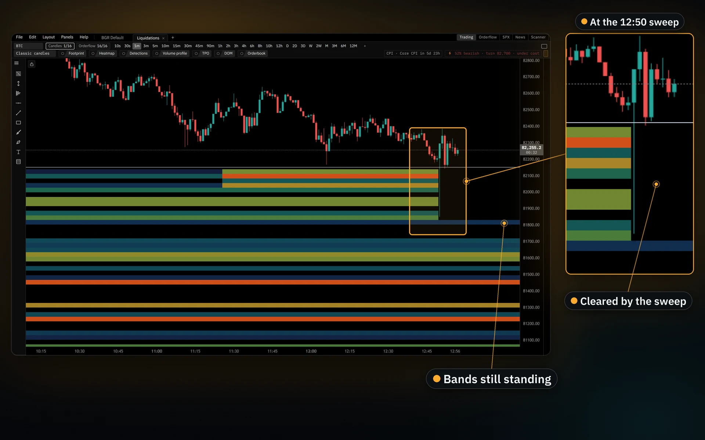Add a new layout tab with plus
Image resolution: width=705 pixels, height=440 pixels.
click(173, 37)
